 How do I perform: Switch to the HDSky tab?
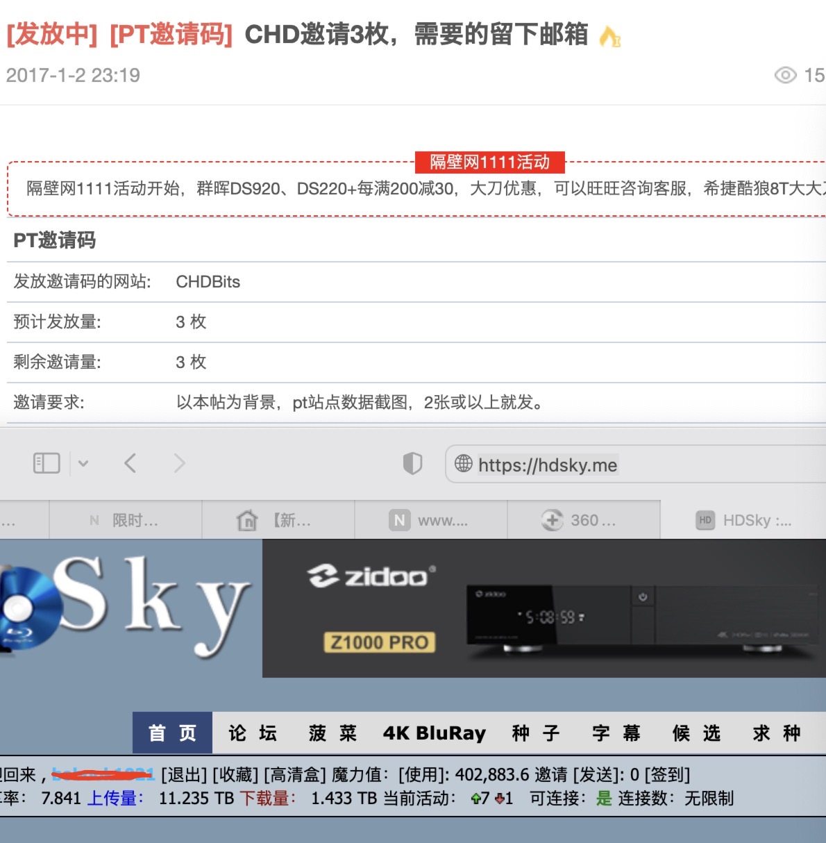743,520
